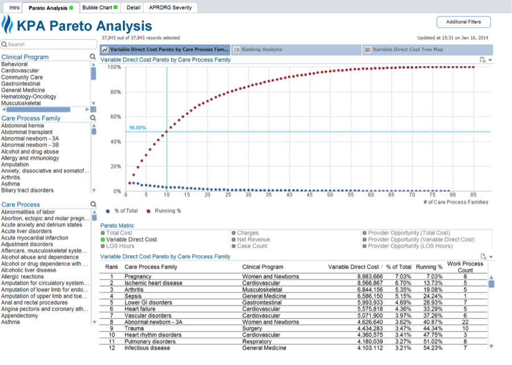Select Cardiovascular in Clinical Program list
The height and width of the screenshot is (365, 512).
click(x=22, y=71)
